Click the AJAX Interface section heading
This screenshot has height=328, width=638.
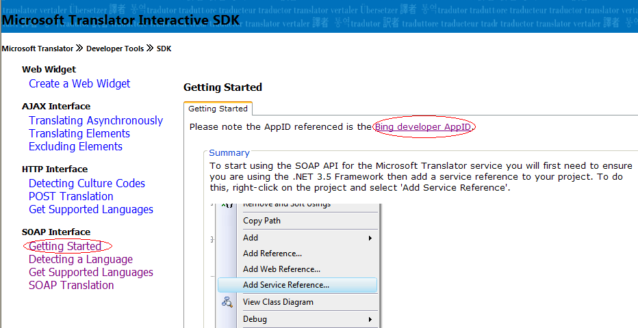tap(56, 107)
